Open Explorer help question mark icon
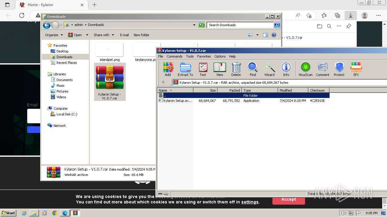This screenshot has width=387, height=217. (274, 35)
